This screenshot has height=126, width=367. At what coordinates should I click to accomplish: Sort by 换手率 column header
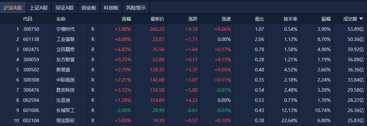coord(290,19)
